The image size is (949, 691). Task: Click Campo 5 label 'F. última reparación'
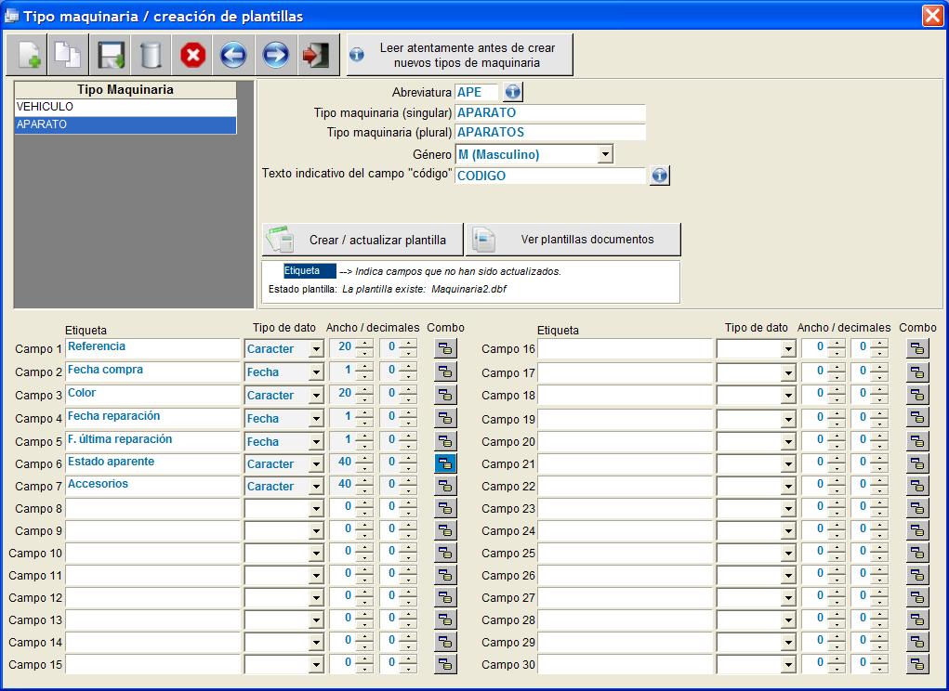coord(152,441)
